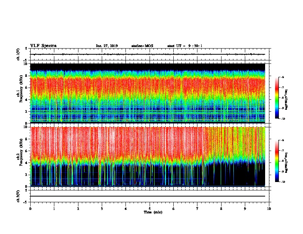Click the lower colorbar's log(PSD) unit label
The height and width of the screenshot is (234, 303).
pyautogui.click(x=286, y=162)
